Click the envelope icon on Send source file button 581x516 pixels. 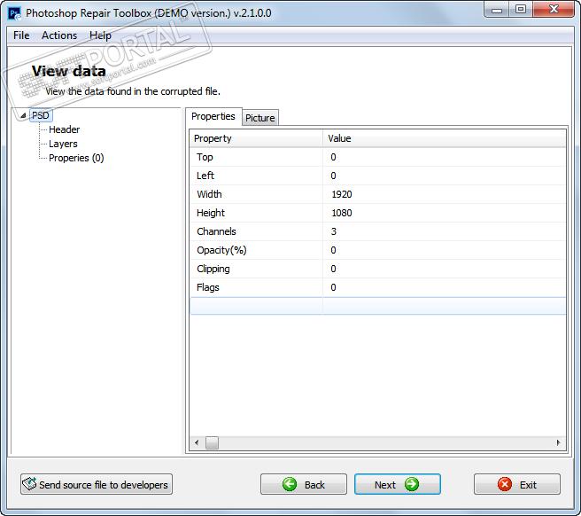pyautogui.click(x=29, y=484)
